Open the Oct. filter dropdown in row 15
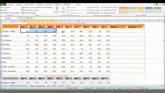 pyautogui.click(x=109, y=79)
